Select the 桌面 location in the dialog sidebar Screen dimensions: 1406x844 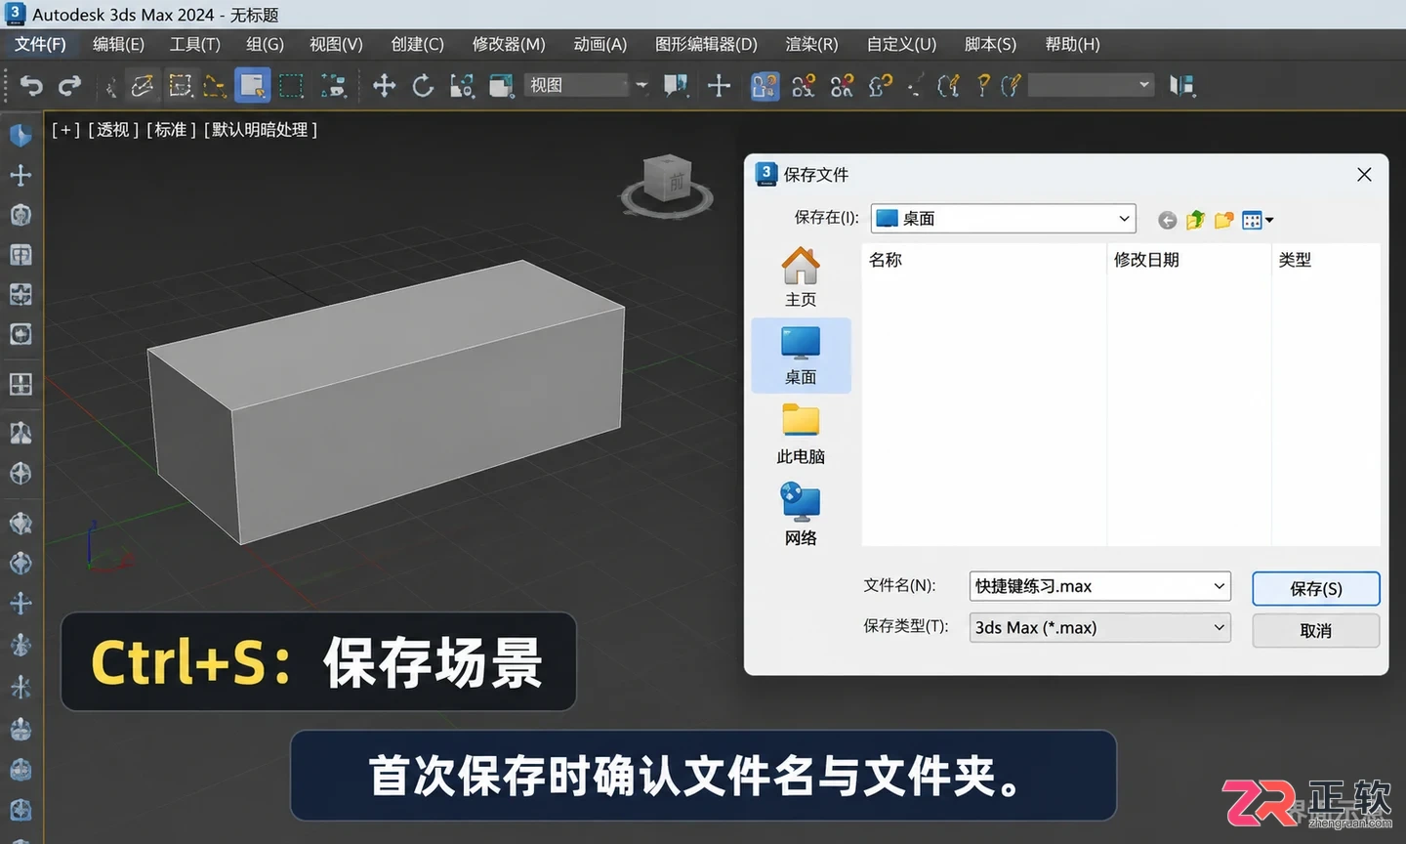(801, 356)
